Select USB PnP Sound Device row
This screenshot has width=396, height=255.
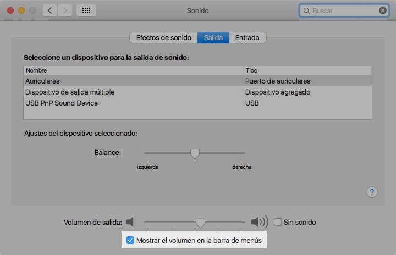(197, 103)
